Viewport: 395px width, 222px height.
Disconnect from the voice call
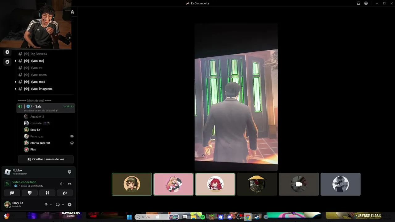(69, 184)
